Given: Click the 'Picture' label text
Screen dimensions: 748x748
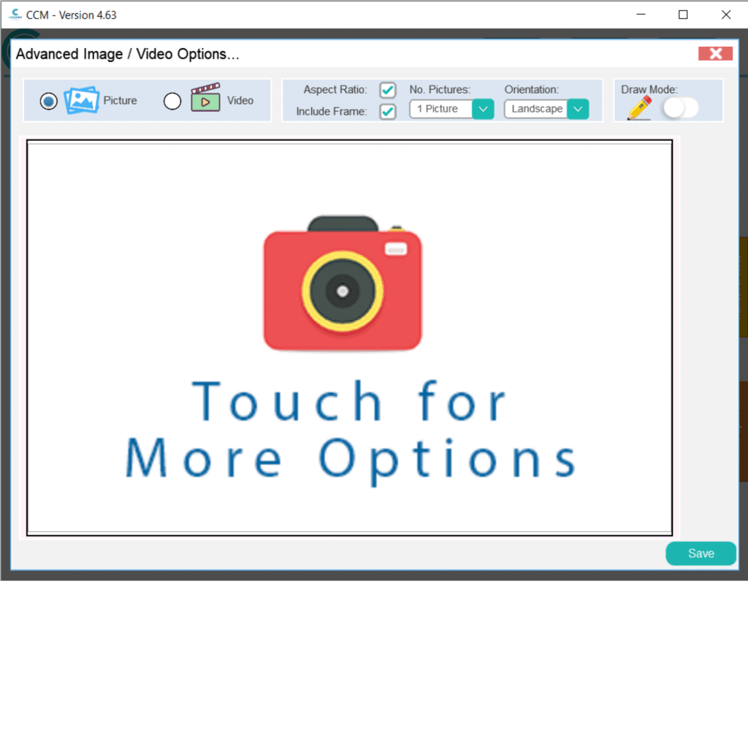Looking at the screenshot, I should click(121, 101).
